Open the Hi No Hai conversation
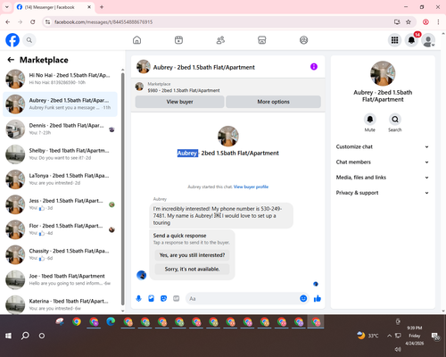Screen dimensions: 446x357 [60, 79]
